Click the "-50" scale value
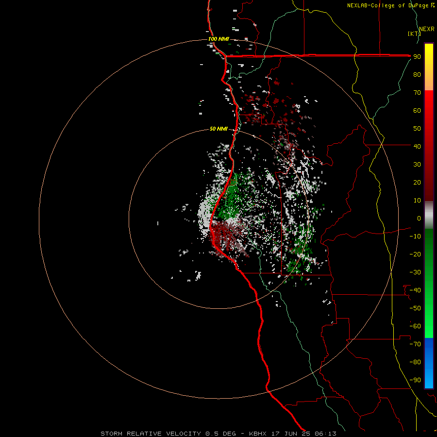Screen dimensions: 437x437 pyautogui.click(x=415, y=308)
